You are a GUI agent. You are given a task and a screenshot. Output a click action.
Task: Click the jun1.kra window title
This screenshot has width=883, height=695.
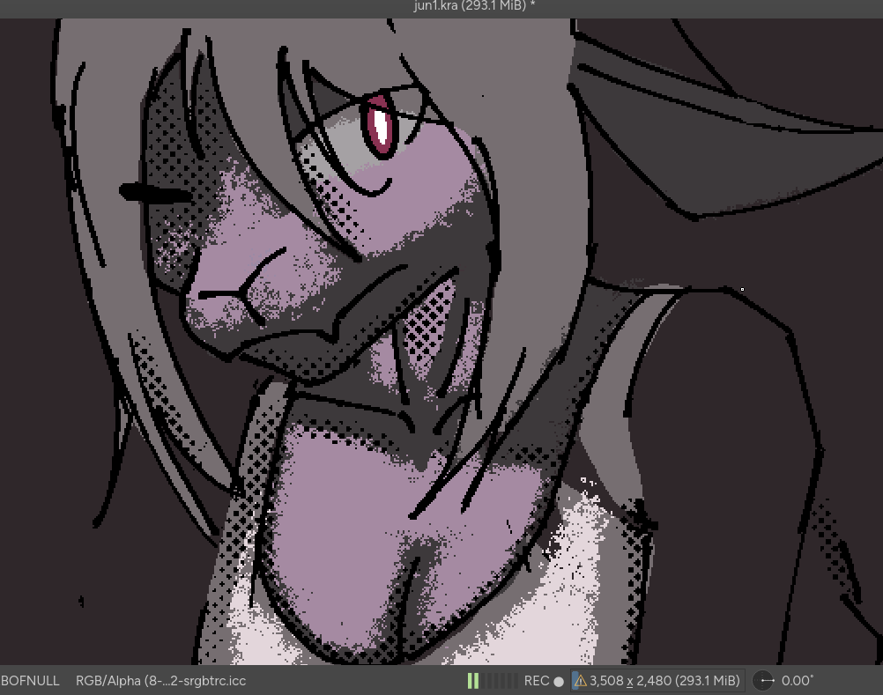pos(474,5)
